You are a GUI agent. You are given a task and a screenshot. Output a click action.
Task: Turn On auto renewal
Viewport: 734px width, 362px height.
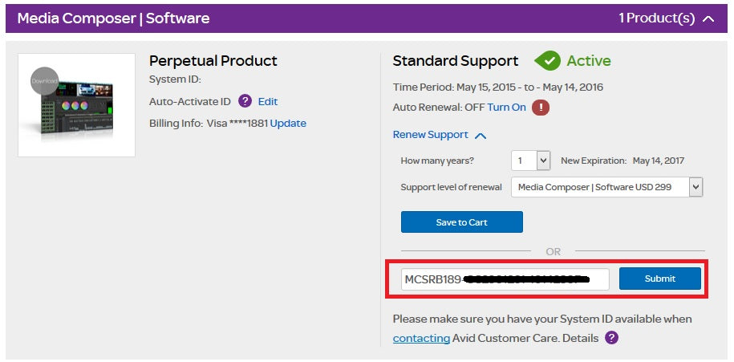[506, 108]
